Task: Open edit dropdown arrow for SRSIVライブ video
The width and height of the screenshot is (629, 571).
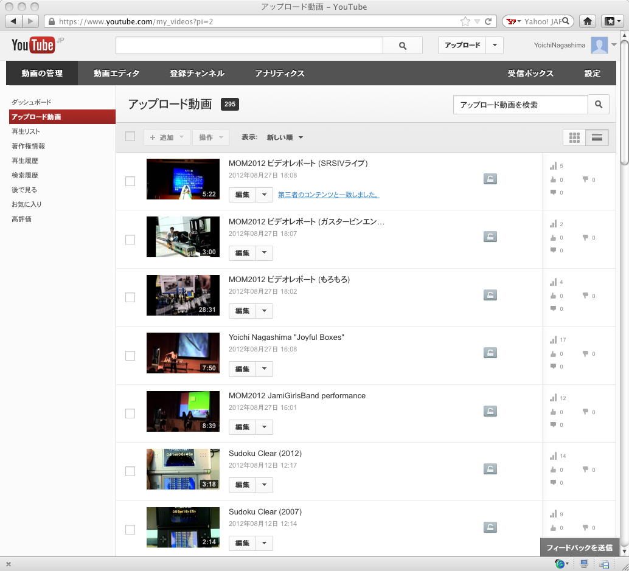Action: pos(264,195)
